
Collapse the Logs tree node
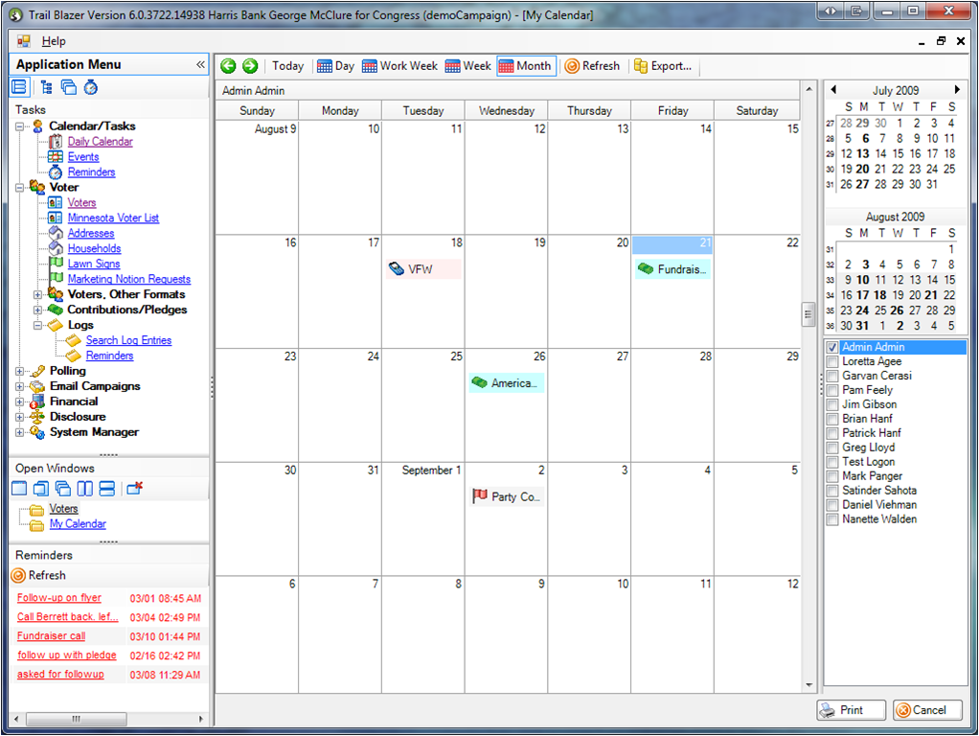tap(37, 325)
